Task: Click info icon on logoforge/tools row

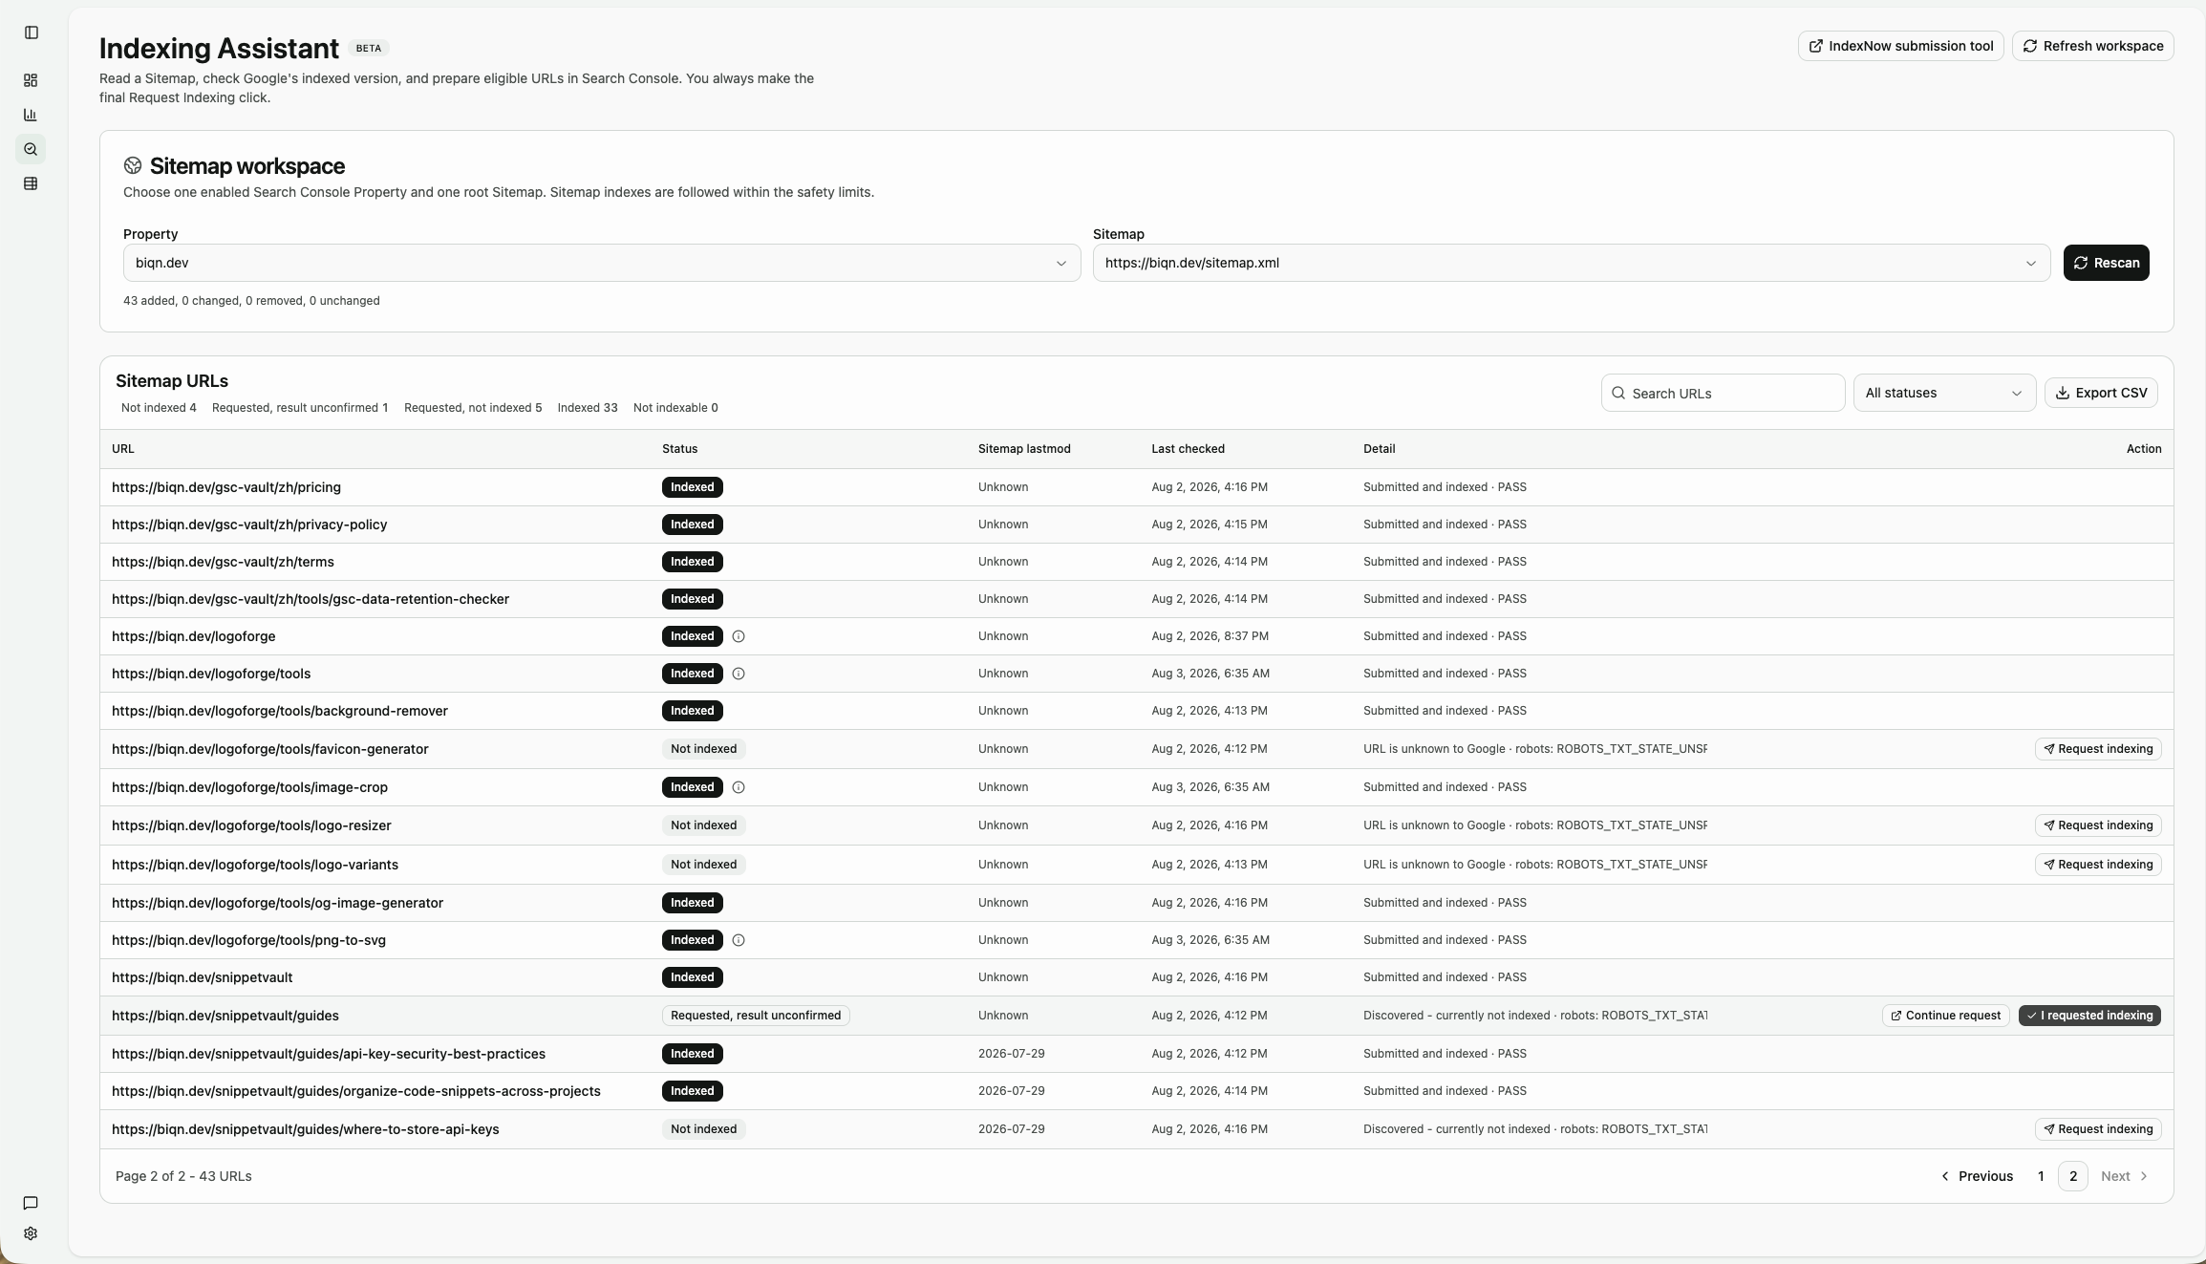Action: [739, 674]
